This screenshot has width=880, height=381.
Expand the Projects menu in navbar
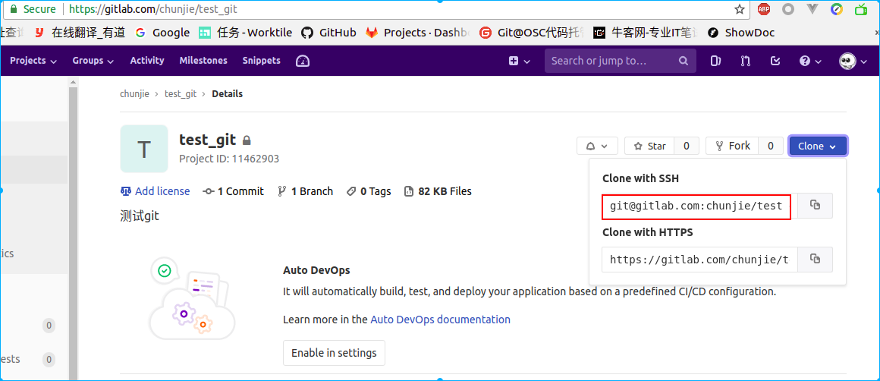click(33, 61)
